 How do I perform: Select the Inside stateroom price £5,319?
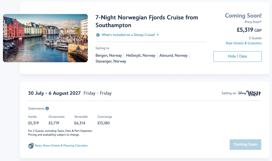[x=33, y=123]
